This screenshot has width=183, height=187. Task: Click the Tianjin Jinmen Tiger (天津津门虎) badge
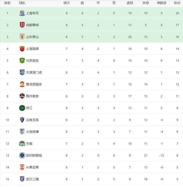point(22,73)
